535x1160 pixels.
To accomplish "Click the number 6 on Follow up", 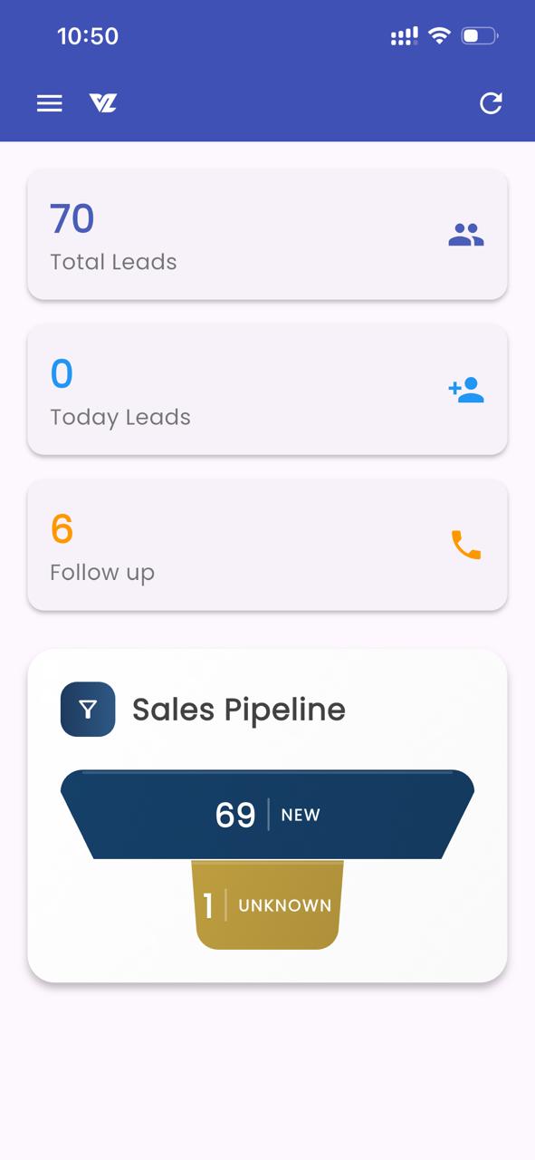I will (61, 529).
